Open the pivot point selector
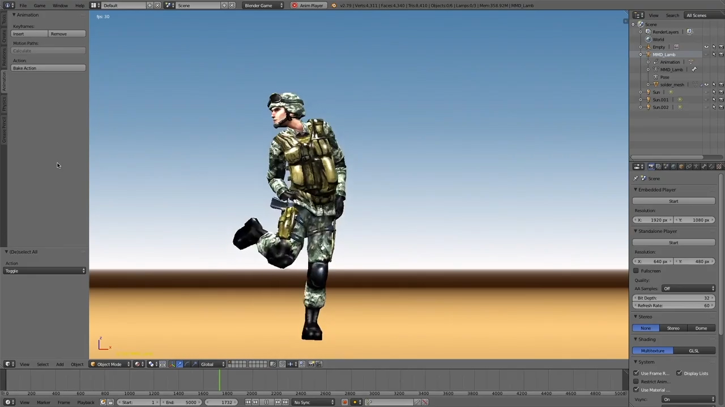This screenshot has width=725, height=407. (x=152, y=364)
